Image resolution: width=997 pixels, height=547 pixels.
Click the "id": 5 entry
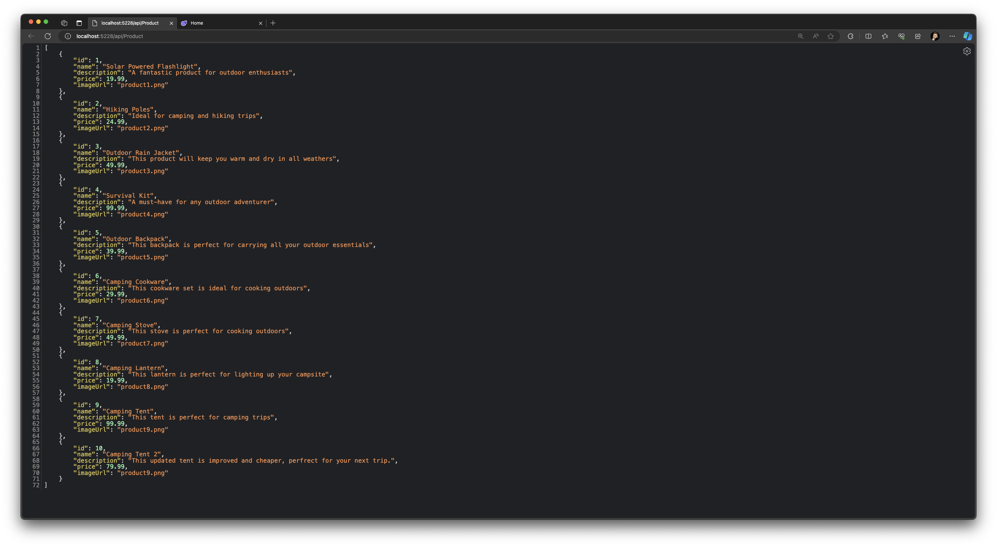click(87, 233)
